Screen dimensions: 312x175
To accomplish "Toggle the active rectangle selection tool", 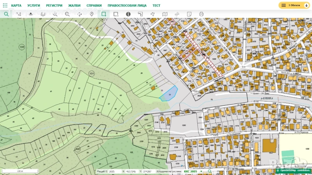I will pyautogui.click(x=104, y=14).
